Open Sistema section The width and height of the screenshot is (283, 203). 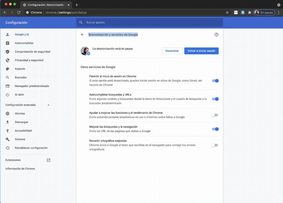click(x=20, y=139)
